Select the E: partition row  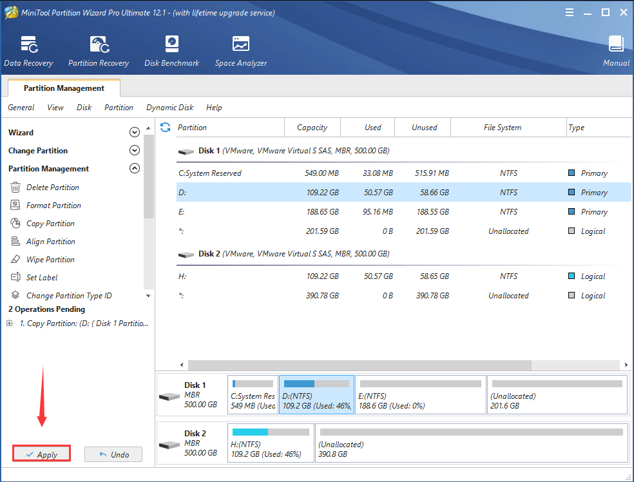point(403,211)
